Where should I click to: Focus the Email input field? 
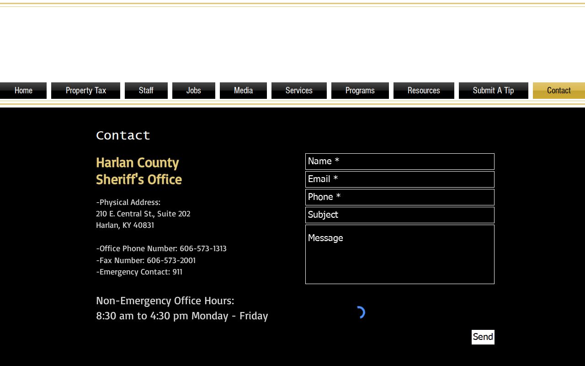coord(400,179)
